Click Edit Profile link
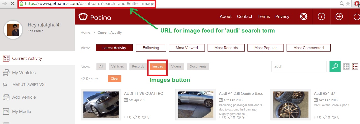The height and width of the screenshot is (124, 360). coord(35,31)
